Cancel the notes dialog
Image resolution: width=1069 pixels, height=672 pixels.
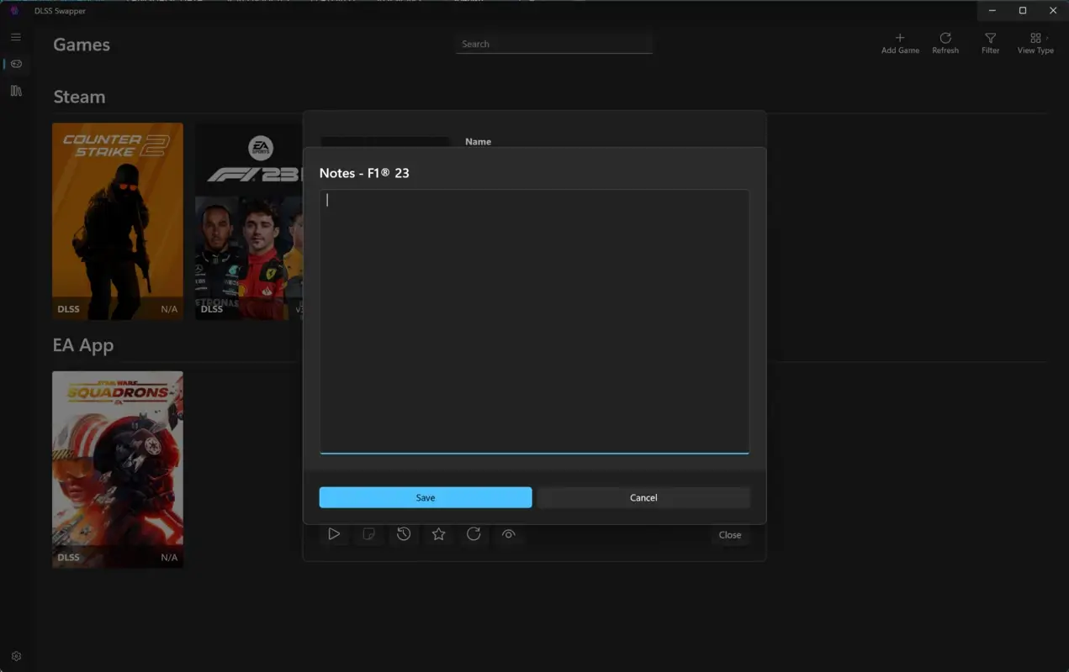pyautogui.click(x=643, y=497)
